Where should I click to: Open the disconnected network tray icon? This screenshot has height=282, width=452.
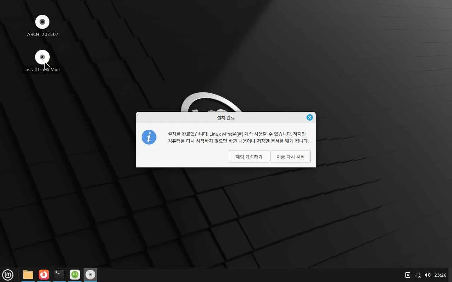tap(418, 275)
